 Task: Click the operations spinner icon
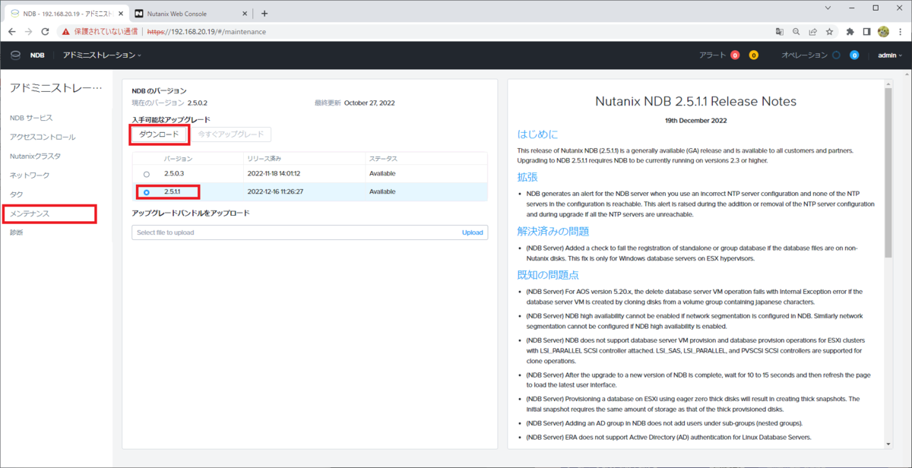point(836,55)
